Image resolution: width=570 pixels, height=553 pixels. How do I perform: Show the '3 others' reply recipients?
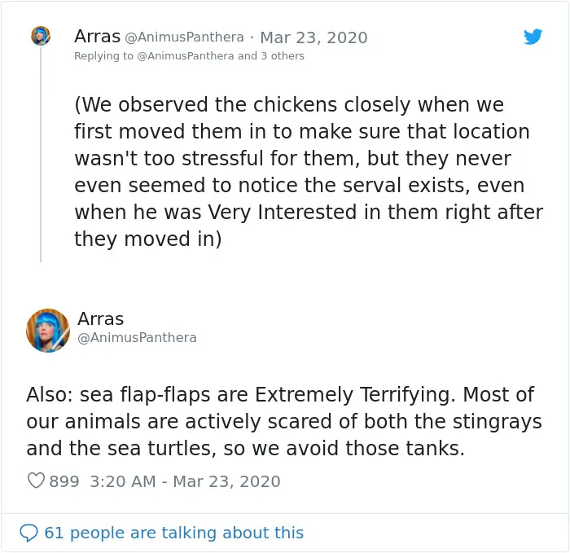(x=283, y=56)
